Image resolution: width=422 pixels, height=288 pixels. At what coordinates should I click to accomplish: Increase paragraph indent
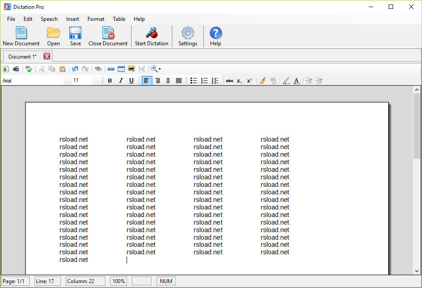[319, 81]
